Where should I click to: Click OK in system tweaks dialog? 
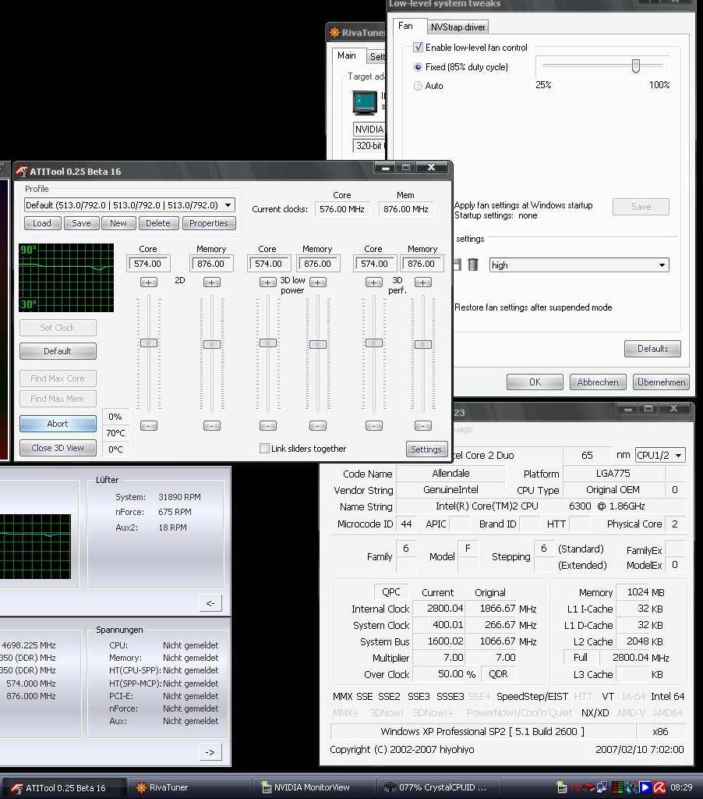tap(535, 382)
